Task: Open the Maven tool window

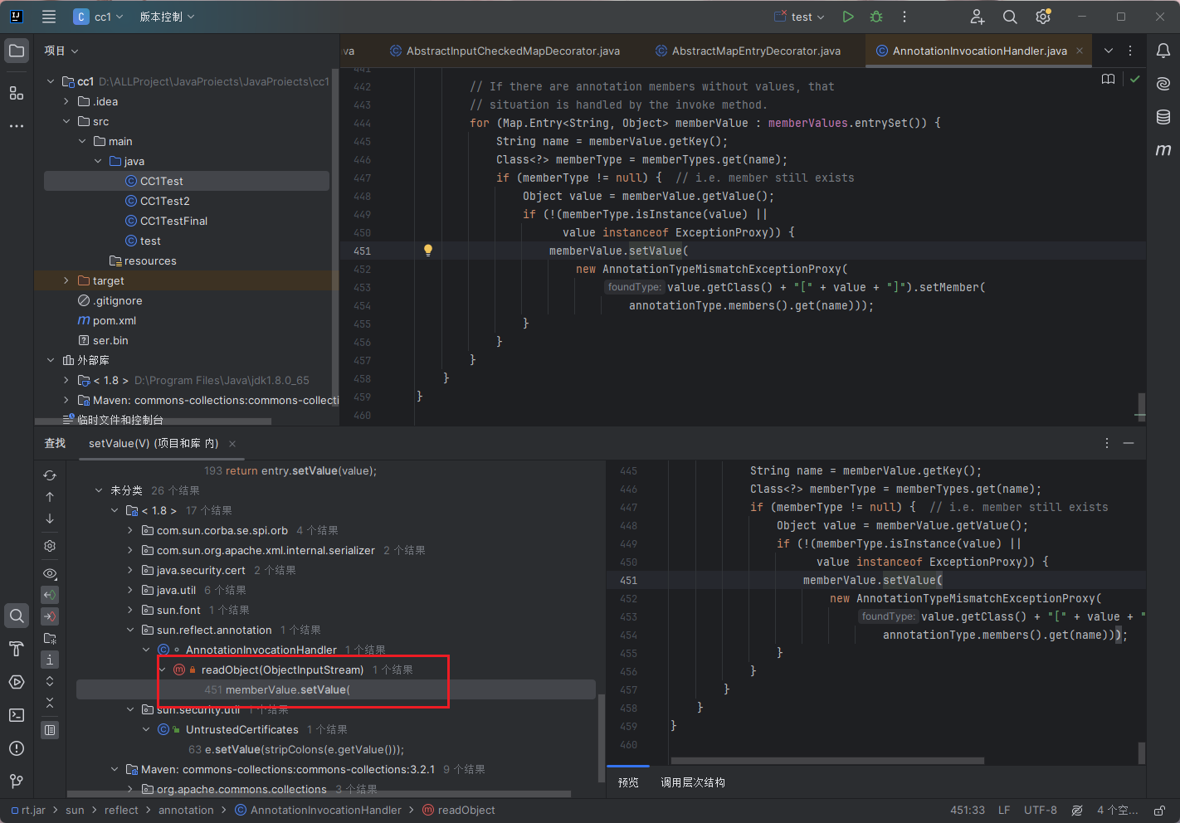Action: pos(1163,149)
